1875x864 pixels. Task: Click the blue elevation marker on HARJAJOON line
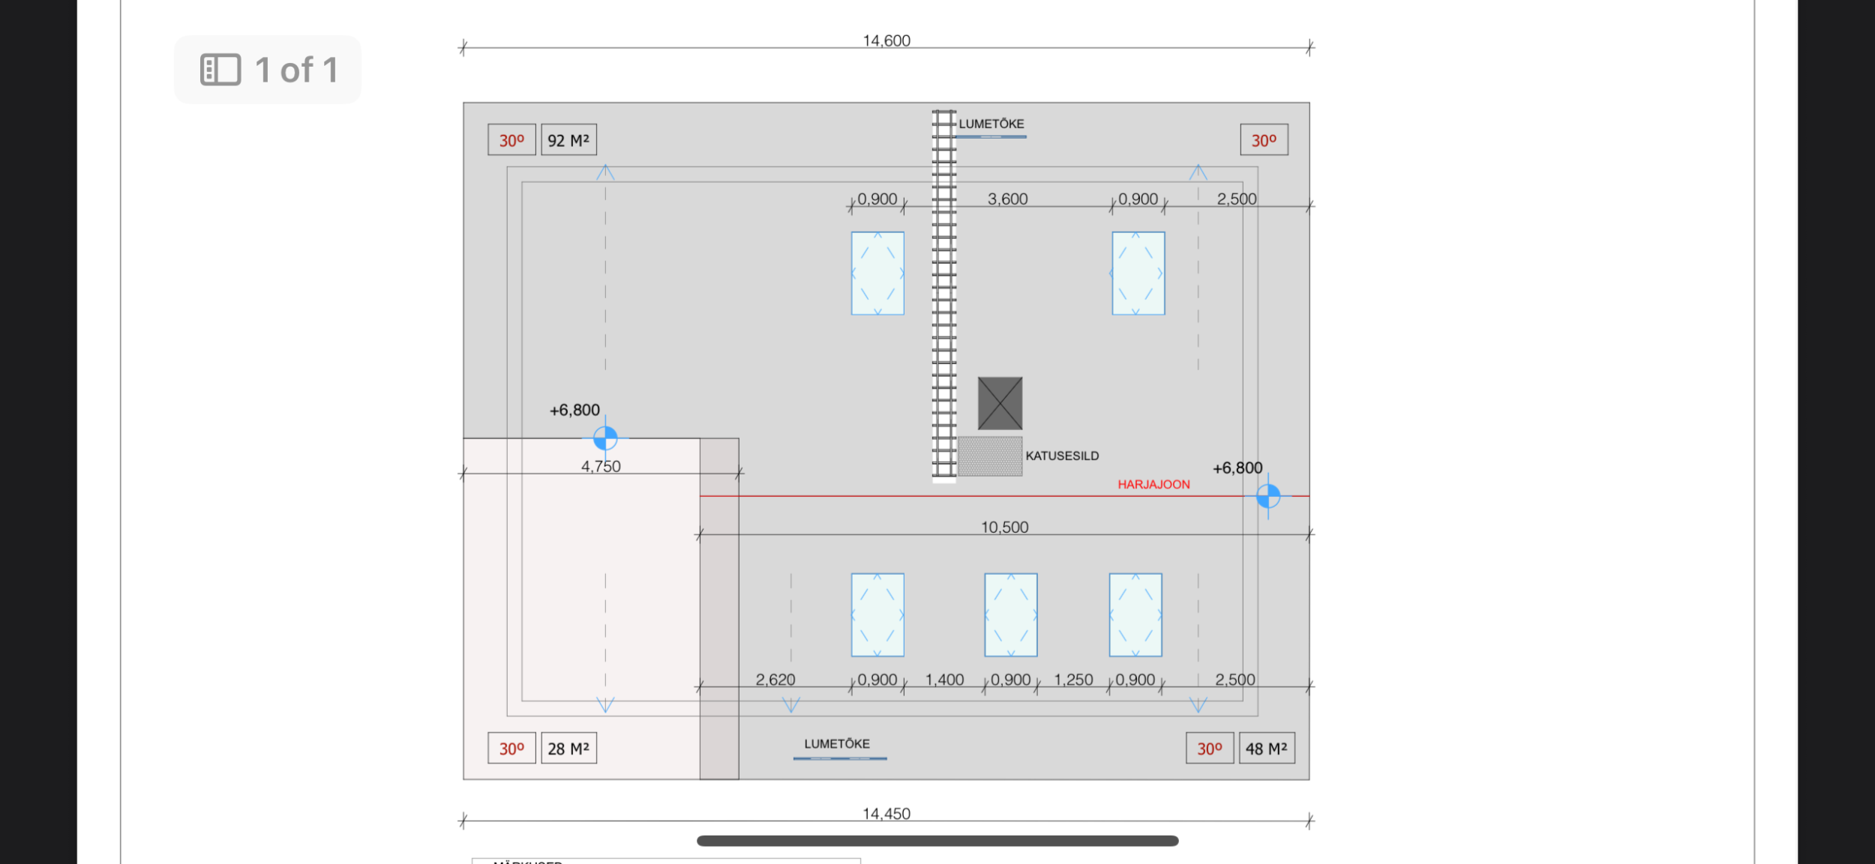(1267, 496)
